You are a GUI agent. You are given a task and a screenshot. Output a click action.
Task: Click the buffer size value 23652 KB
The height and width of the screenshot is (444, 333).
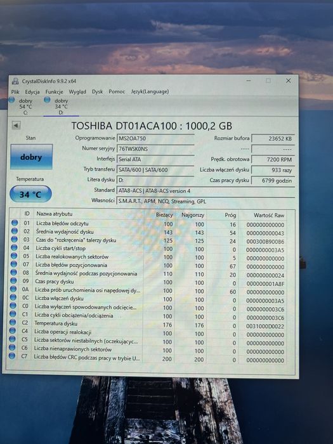tap(273, 139)
